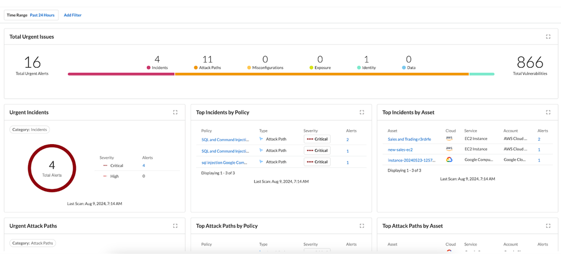The width and height of the screenshot is (561, 254).
Task: Click the Critical alerts count 4
Action: coord(143,165)
